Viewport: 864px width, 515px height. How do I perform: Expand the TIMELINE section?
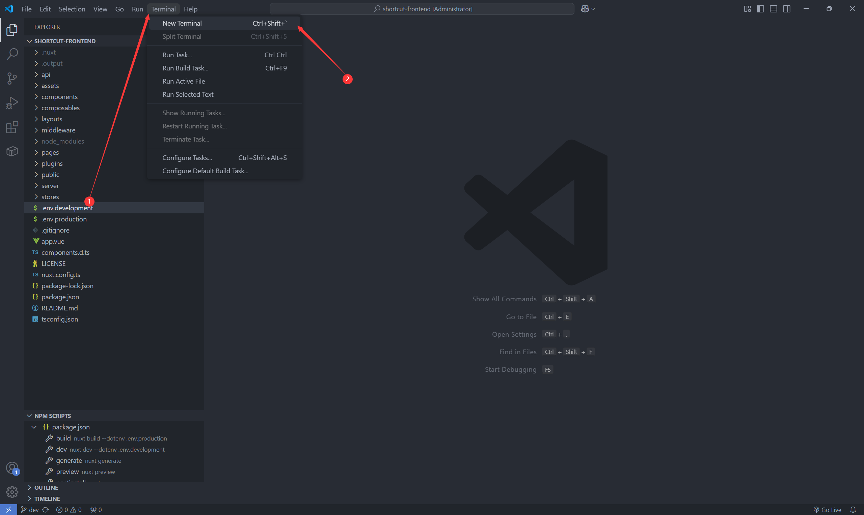(x=114, y=499)
